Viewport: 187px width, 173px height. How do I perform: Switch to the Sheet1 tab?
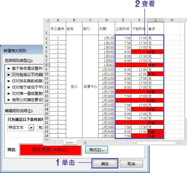tap(70, 143)
